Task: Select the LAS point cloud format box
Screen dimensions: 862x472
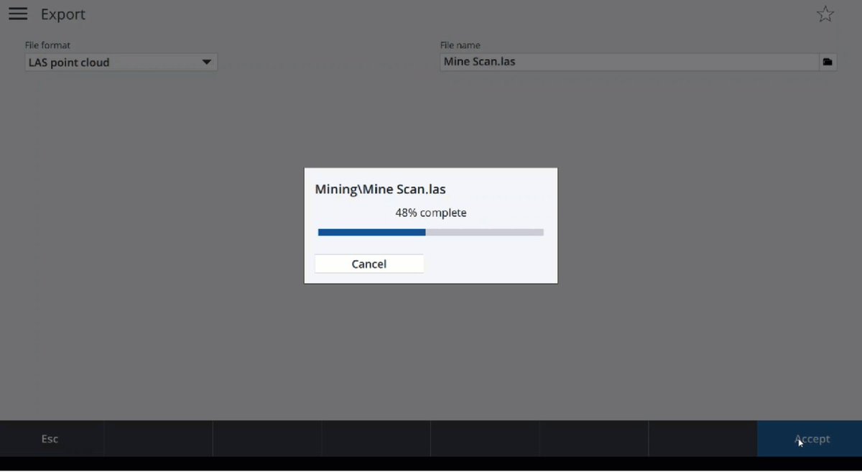Action: point(121,63)
